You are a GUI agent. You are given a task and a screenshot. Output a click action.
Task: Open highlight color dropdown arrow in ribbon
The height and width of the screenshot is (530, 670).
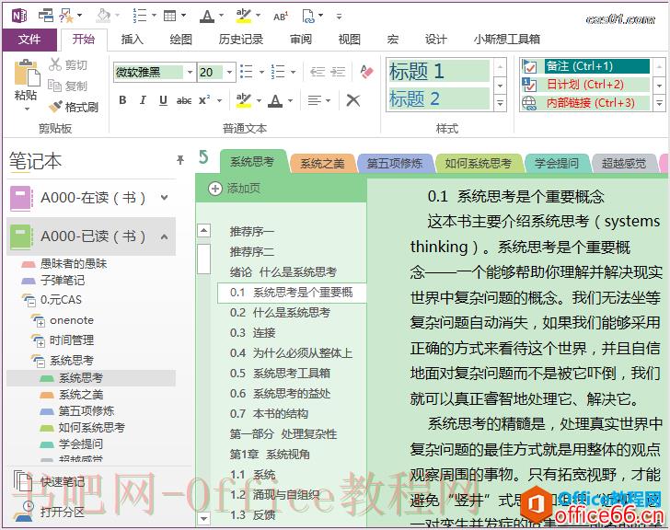(x=259, y=101)
